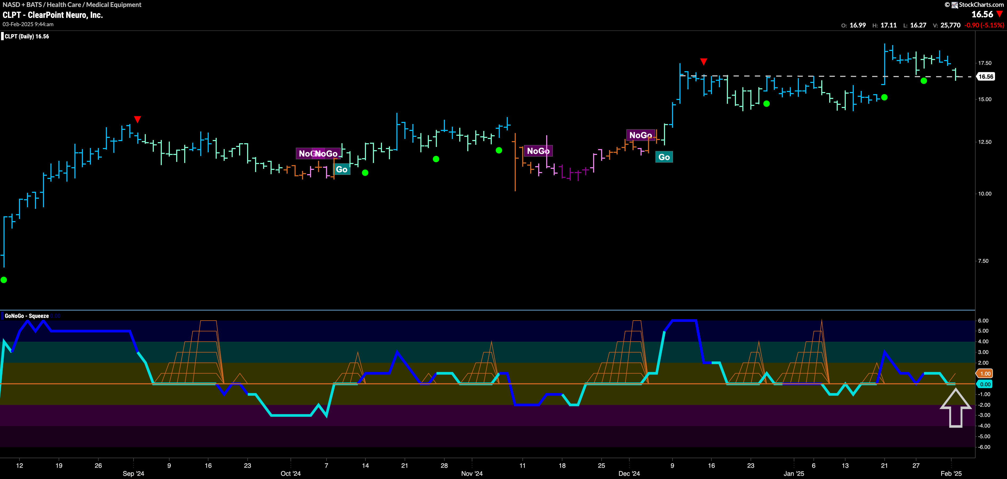Click the red down arrow beside the 16.56 header price

click(x=1000, y=14)
